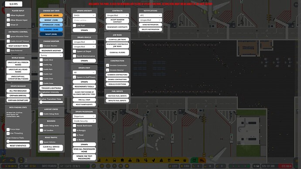Click Claim All Service Vehicles button
The height and width of the screenshot is (169, 301).
pyautogui.click(x=51, y=148)
